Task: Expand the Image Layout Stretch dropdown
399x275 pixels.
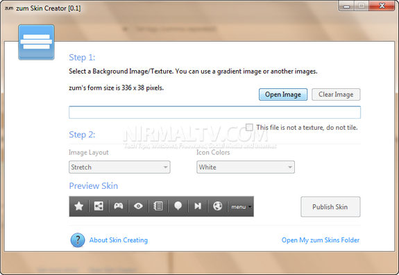Action: (x=119, y=167)
